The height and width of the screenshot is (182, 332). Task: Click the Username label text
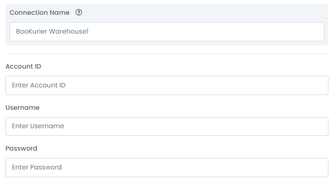pyautogui.click(x=22, y=108)
